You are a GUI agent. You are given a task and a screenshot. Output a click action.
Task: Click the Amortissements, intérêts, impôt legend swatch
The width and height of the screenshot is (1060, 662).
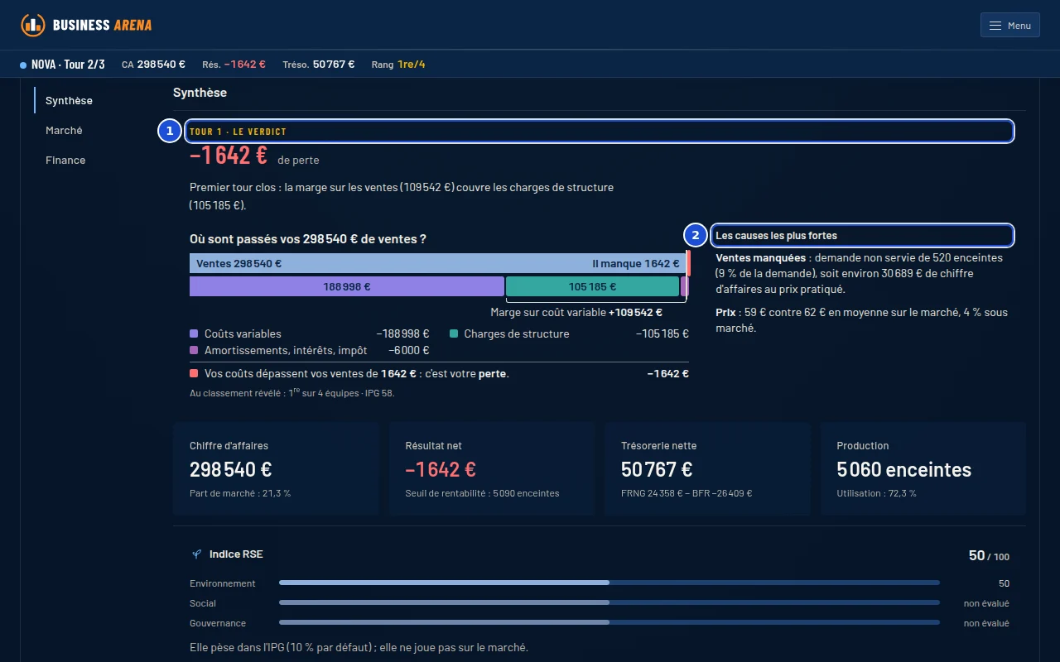(194, 351)
